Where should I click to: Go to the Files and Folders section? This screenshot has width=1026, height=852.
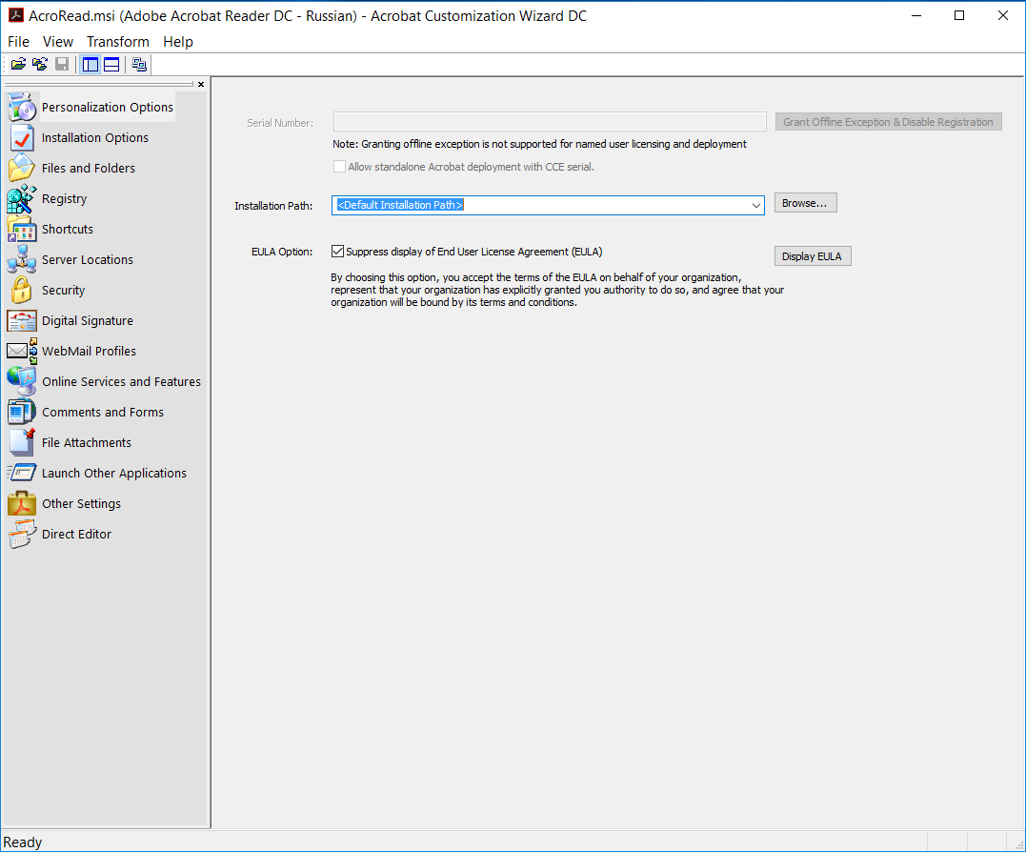(72, 168)
